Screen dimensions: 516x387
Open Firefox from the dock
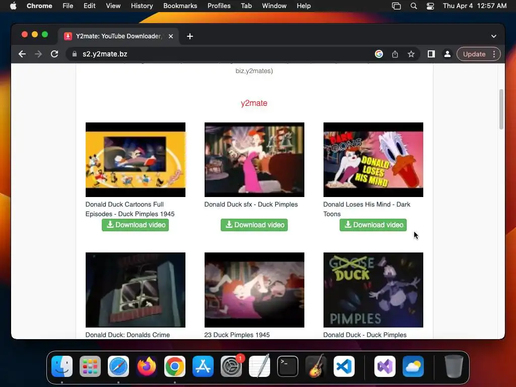(147, 366)
